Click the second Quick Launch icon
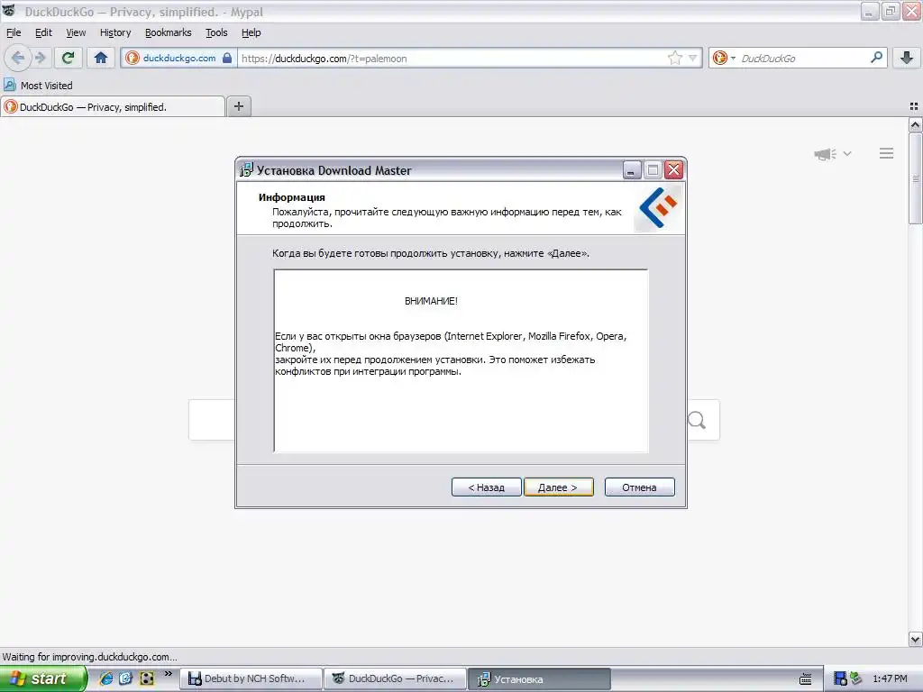Image resolution: width=923 pixels, height=692 pixels. [126, 678]
